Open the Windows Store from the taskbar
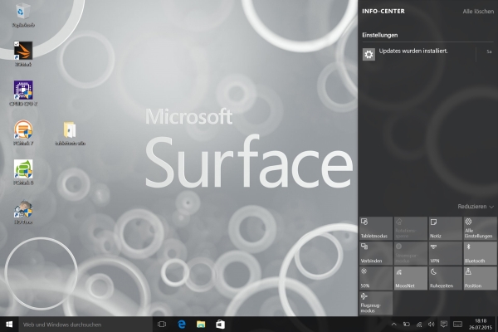 (x=221, y=324)
